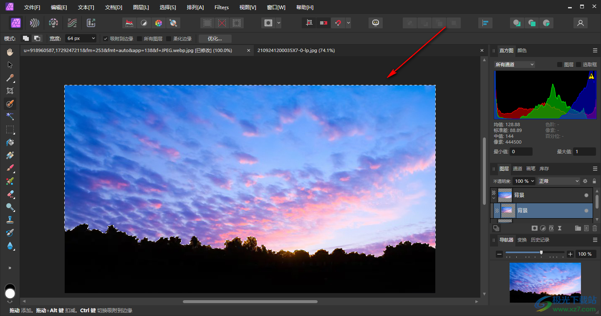
Task: Select the Crop tool
Action: (10, 91)
